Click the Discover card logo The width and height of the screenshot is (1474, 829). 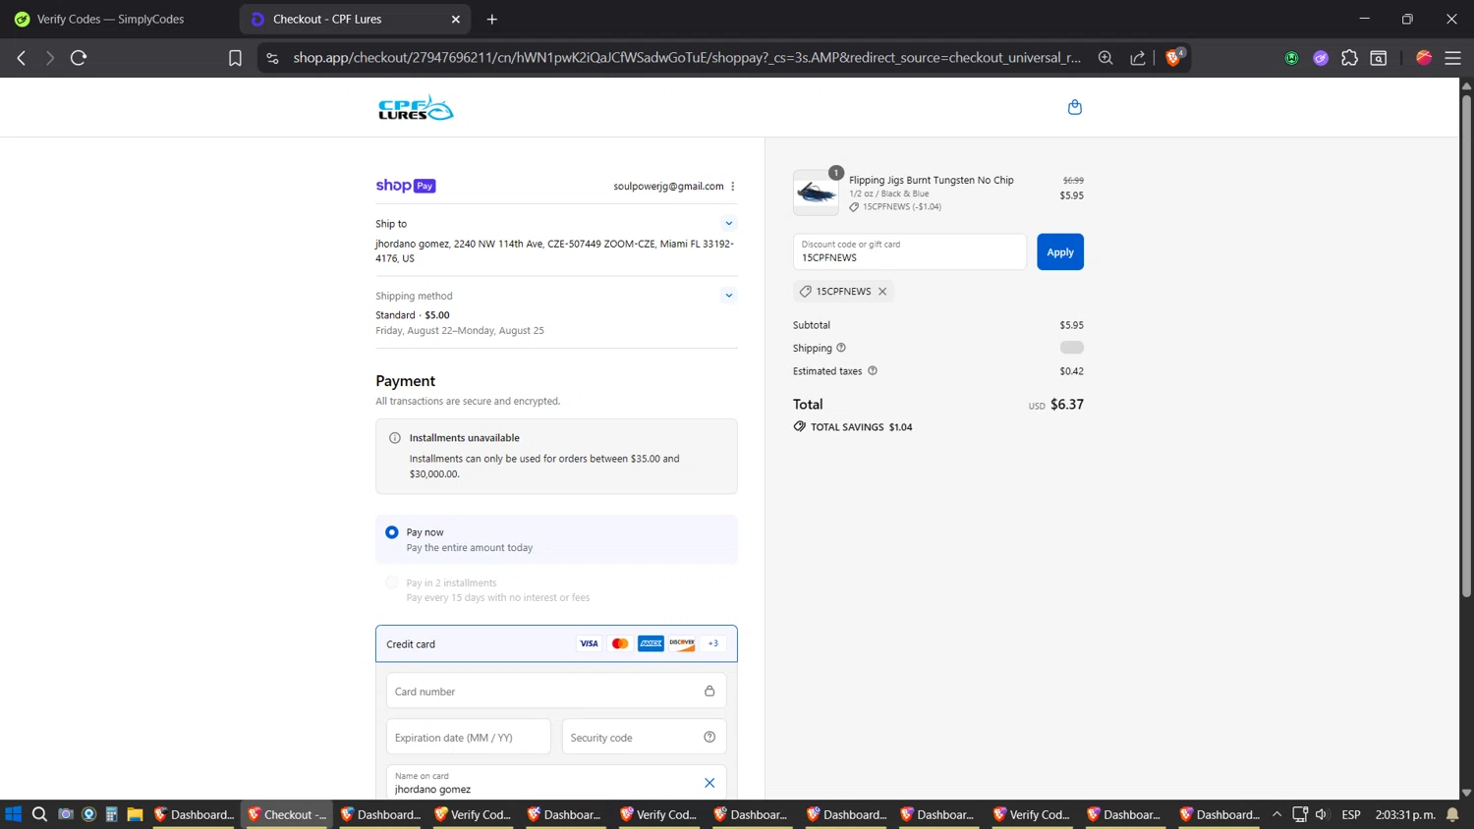682,643
